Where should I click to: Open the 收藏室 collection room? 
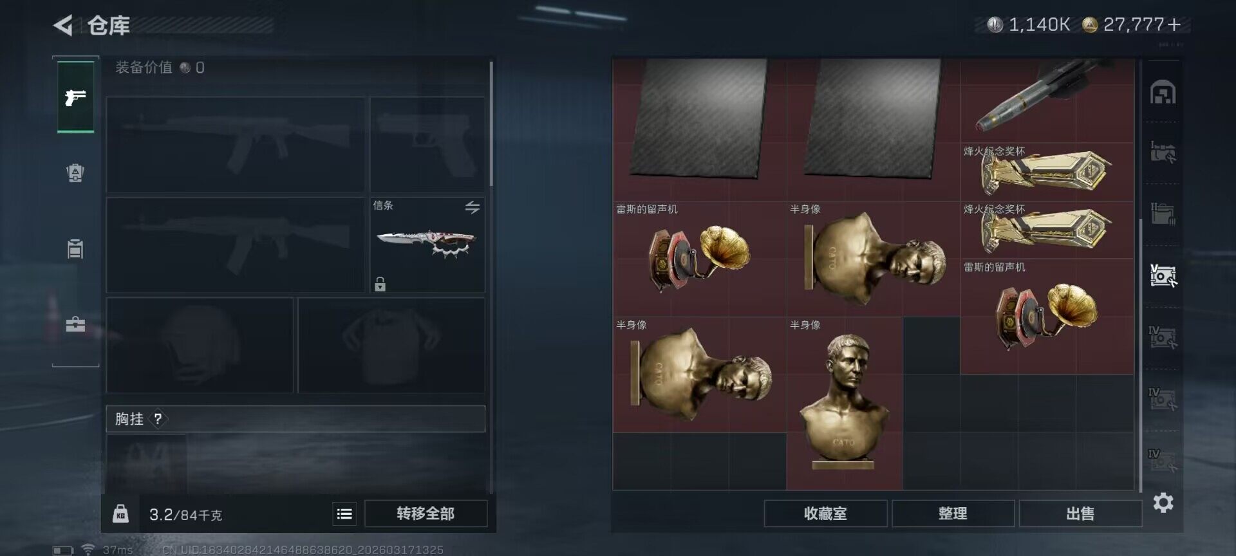825,514
